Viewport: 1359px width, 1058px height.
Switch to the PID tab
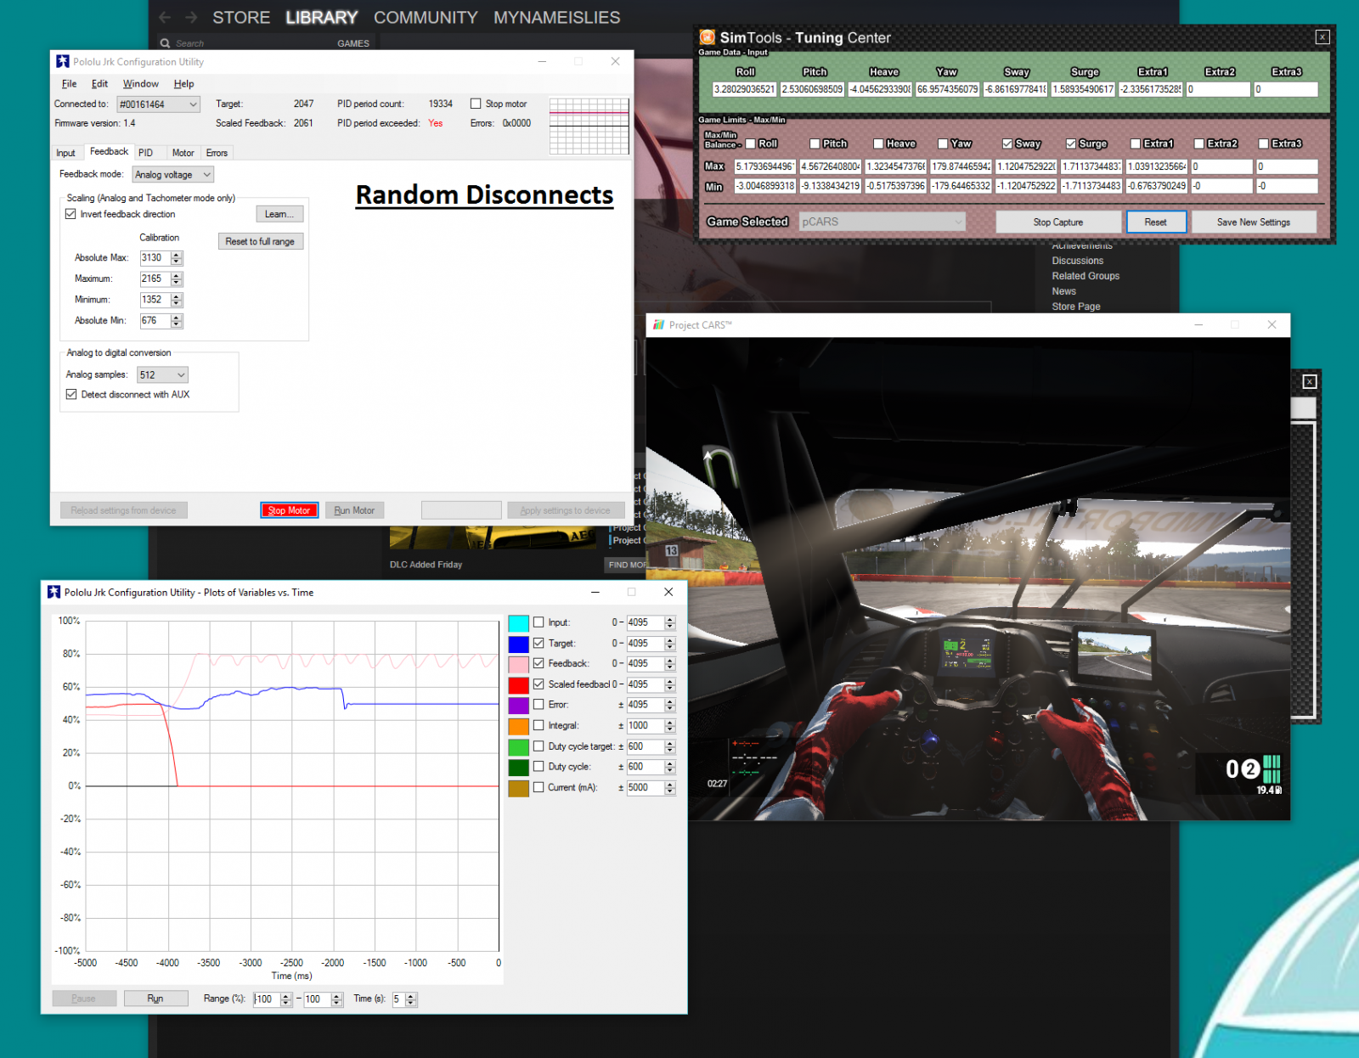pos(146,153)
